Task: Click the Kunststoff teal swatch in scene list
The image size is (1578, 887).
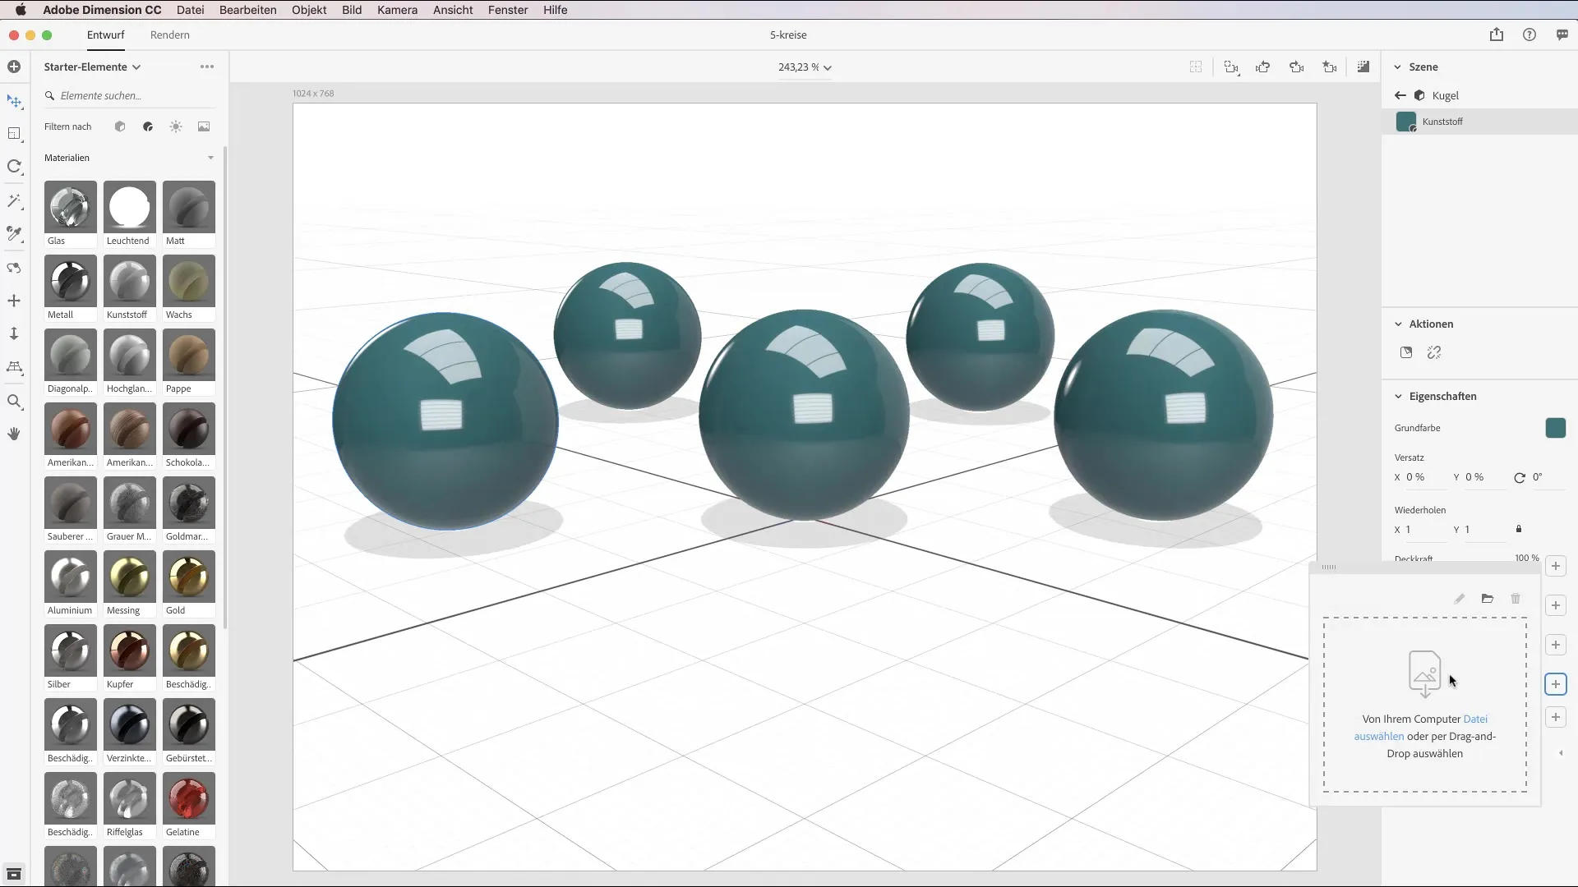Action: pos(1406,122)
